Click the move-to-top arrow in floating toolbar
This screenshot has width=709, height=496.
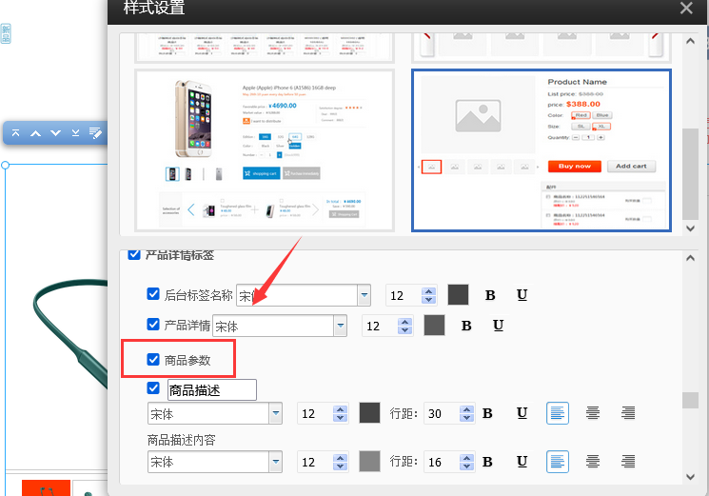click(16, 133)
